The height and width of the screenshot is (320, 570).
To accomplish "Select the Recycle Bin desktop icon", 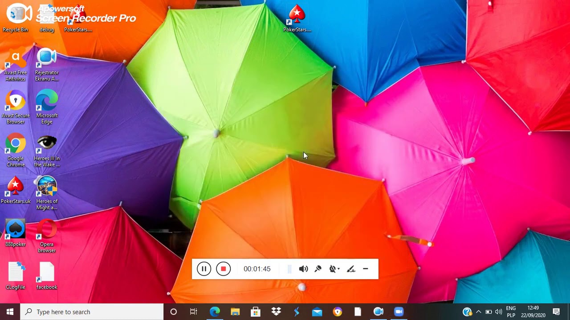I will (16, 18).
